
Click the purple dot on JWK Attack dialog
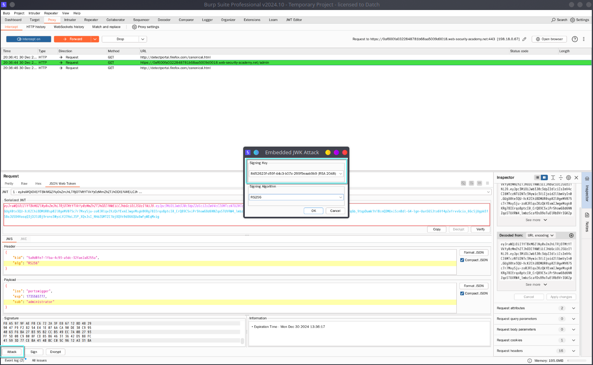tap(336, 152)
